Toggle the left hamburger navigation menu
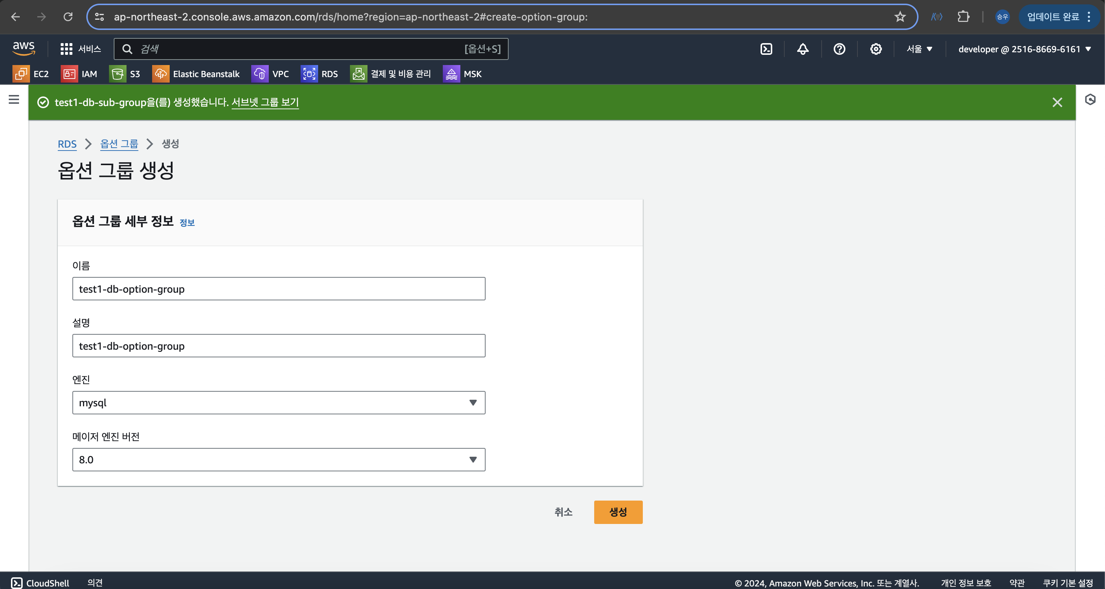 (14, 99)
